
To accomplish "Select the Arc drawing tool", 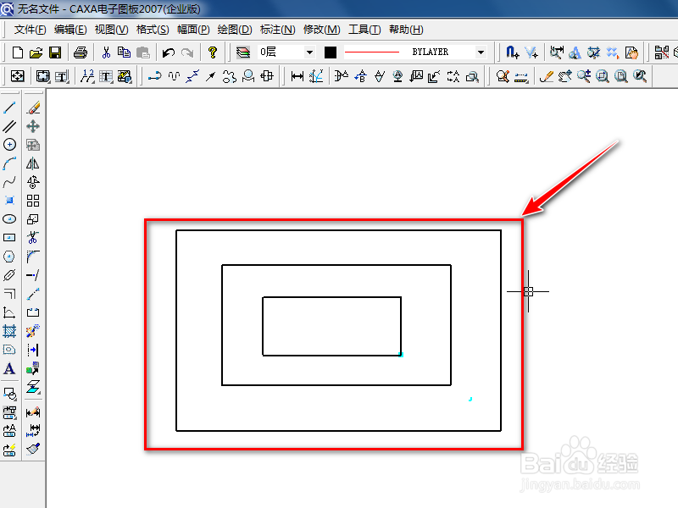I will [x=9, y=163].
